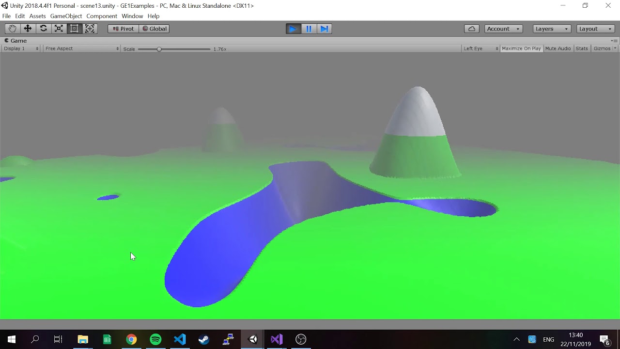620x349 pixels.
Task: Open the Window menu
Action: 132,16
